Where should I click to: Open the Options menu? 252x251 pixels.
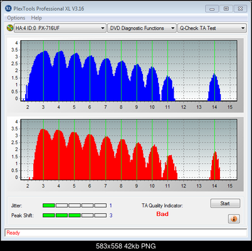(16, 18)
